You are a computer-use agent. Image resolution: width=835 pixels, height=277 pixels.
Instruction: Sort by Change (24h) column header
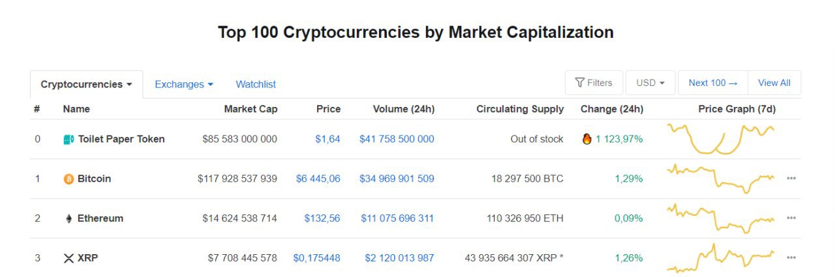coord(612,109)
